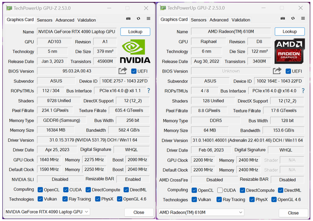313x221 pixels.
Task: Click the refresh icon in the AMD window
Action: (x=293, y=18)
